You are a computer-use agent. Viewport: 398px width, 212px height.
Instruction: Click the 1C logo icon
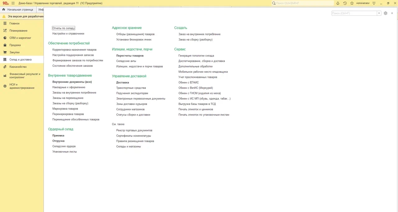(5, 3)
